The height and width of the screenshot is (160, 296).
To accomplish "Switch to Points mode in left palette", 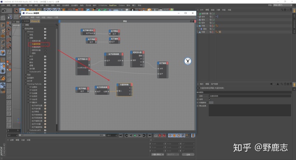I will (3, 42).
